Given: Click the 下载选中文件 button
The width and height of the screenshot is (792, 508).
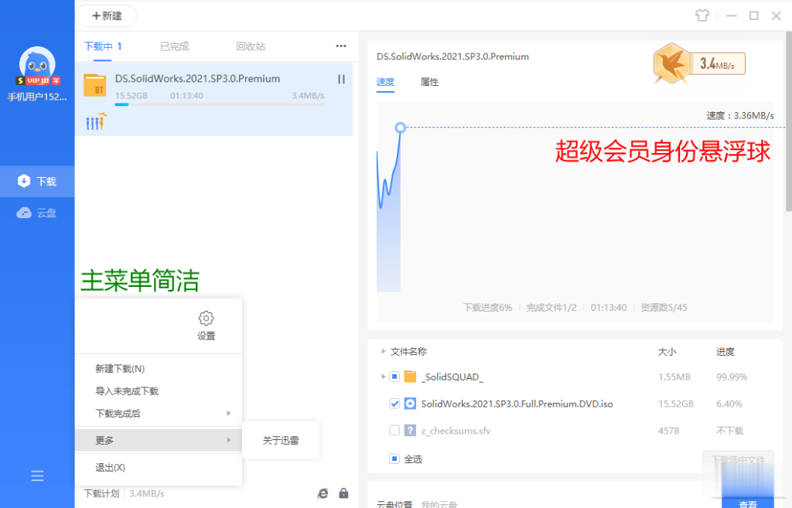Looking at the screenshot, I should (x=738, y=459).
